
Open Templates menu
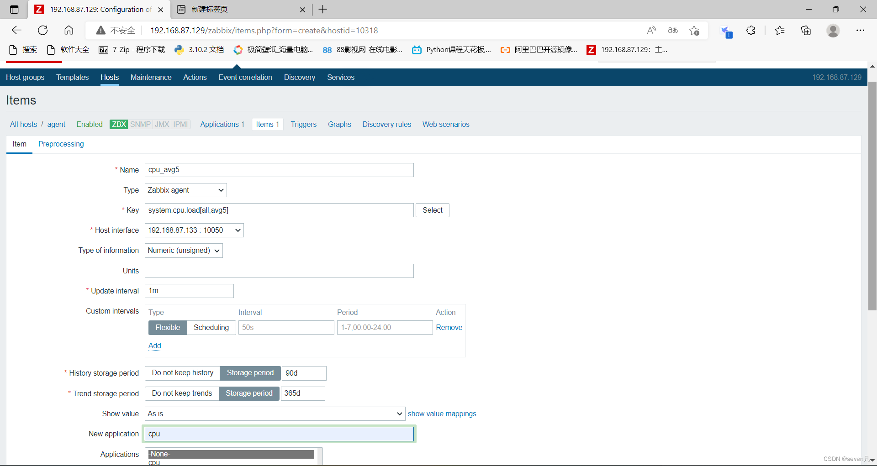(x=73, y=78)
